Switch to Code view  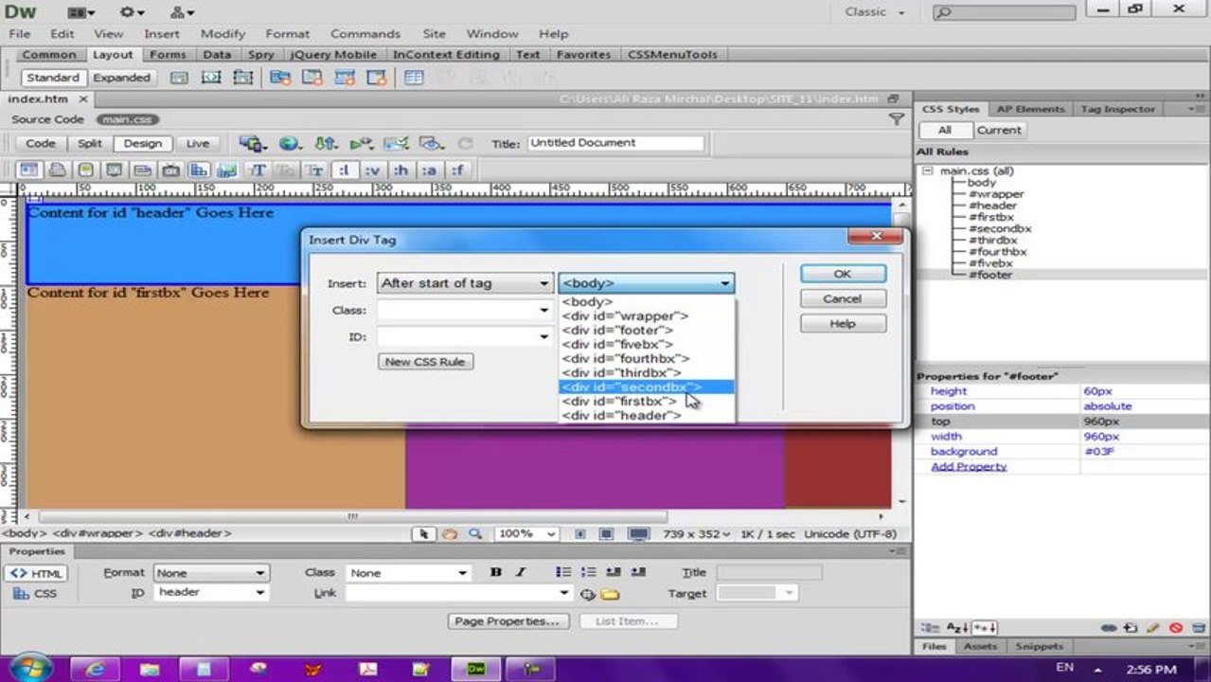click(x=41, y=144)
